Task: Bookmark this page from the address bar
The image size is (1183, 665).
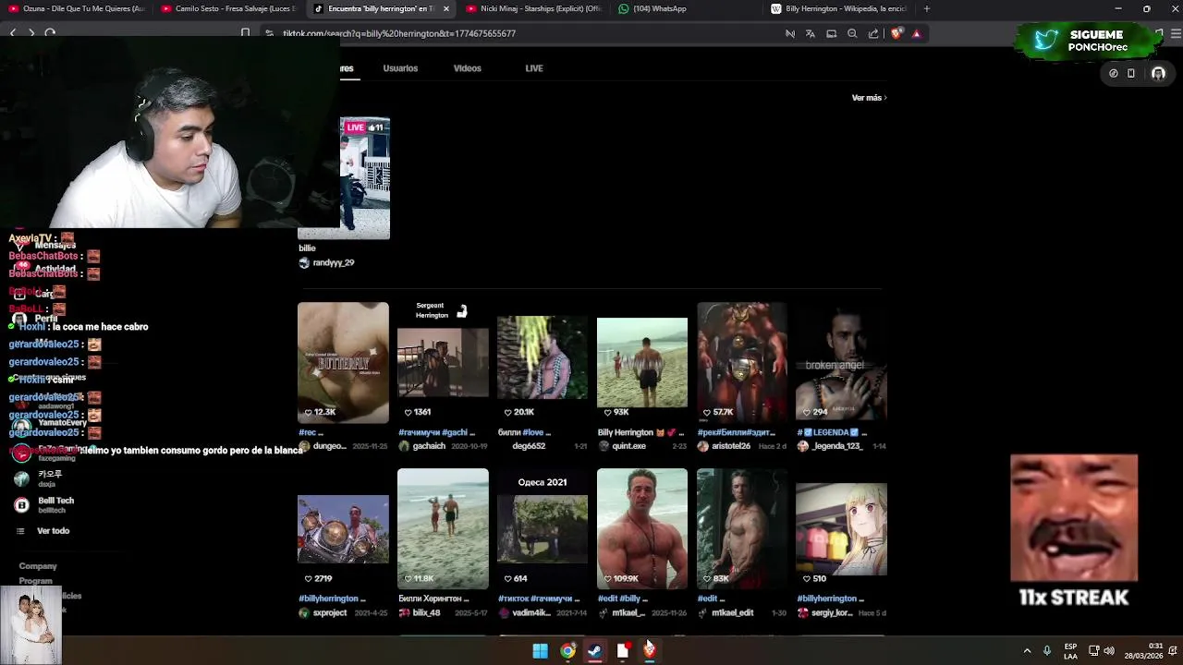Action: [245, 33]
